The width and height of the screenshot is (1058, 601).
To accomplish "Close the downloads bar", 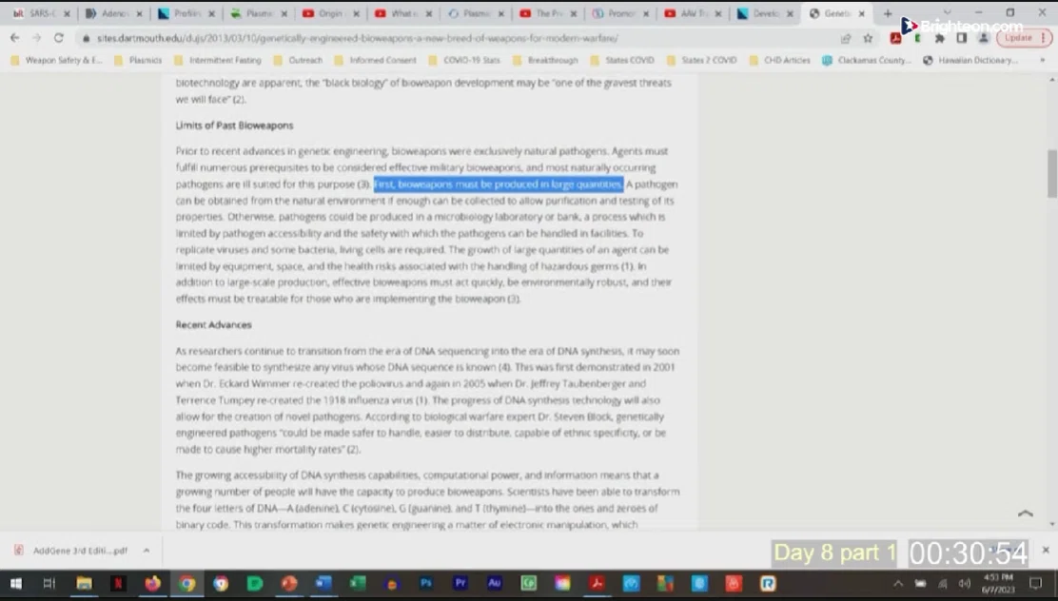I will tap(1046, 551).
